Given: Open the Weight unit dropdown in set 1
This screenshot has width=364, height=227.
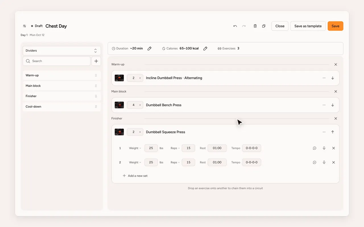Looking at the screenshot, I should pyautogui.click(x=135, y=148).
